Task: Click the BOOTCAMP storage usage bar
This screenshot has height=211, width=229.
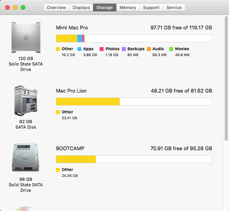Action: (x=134, y=159)
